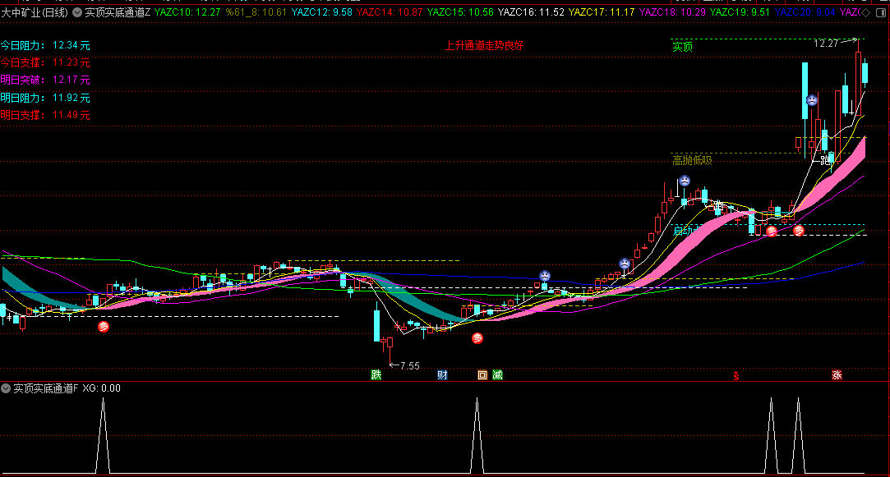Viewport: 890px width, 477px height.
Task: Click the 上升通道走势良好 status text
Action: pyautogui.click(x=484, y=45)
